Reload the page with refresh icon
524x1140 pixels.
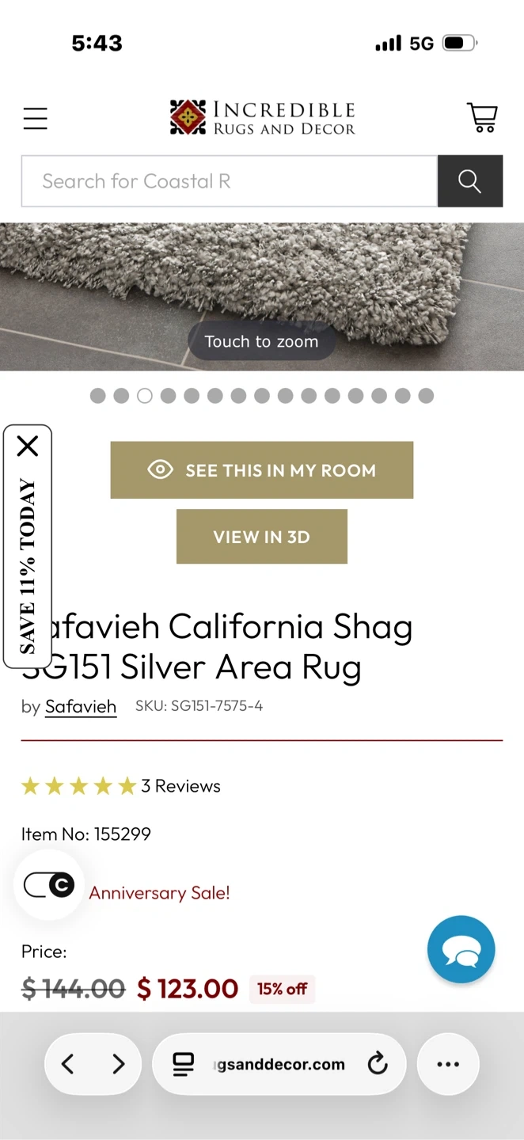coord(378,1064)
